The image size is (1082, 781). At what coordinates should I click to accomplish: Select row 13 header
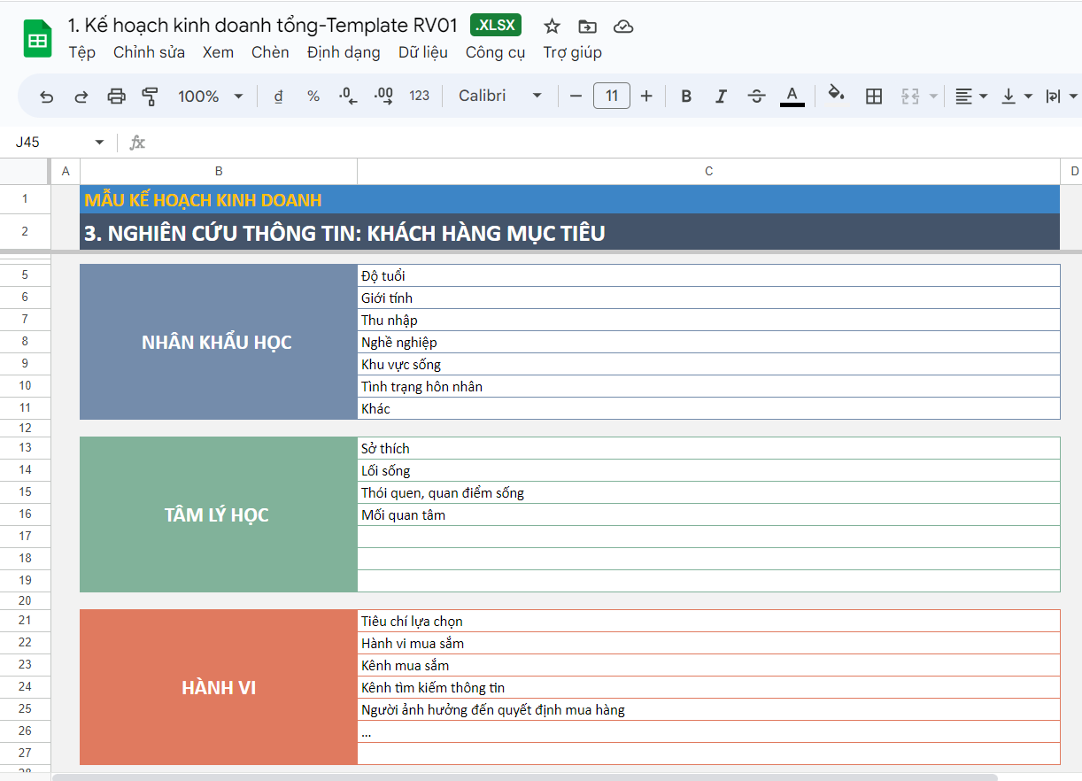[x=25, y=448]
